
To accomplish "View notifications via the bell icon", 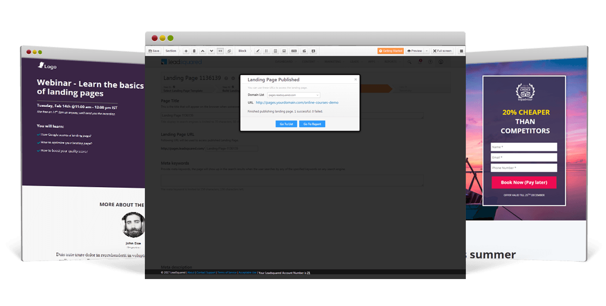I will 419,62.
